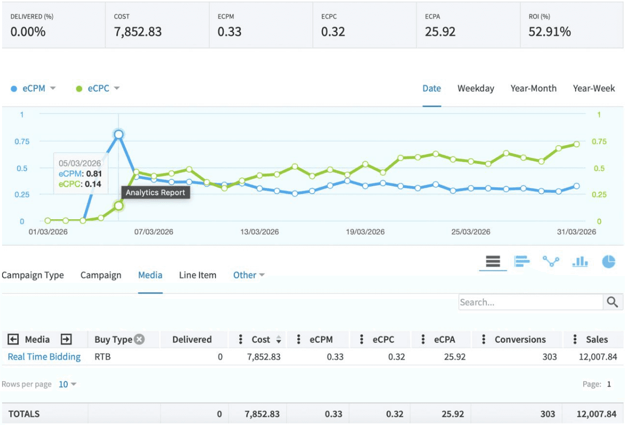Viewport: 625px width, 425px height.
Task: Click the ECPM summary card
Action: coord(261,25)
